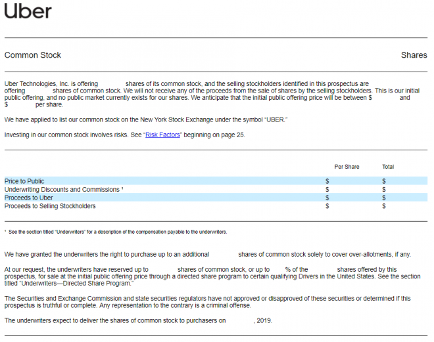Open the Risk Factors link
Viewport: 434px width, 342px height.
(163, 135)
